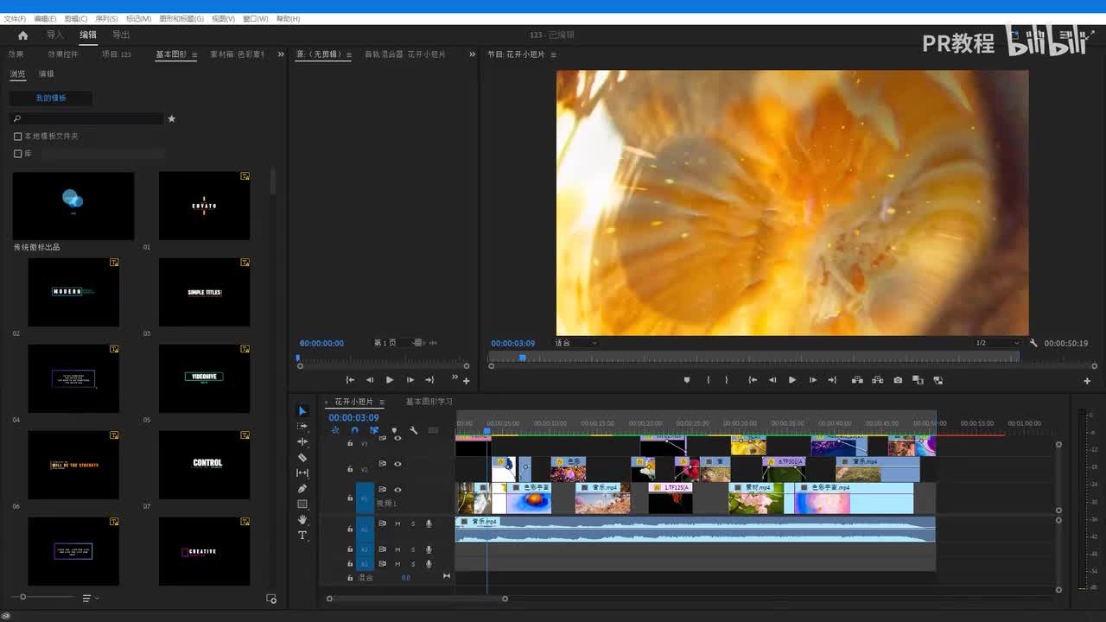
Task: Open Program Monitor wrench settings
Action: click(1033, 343)
